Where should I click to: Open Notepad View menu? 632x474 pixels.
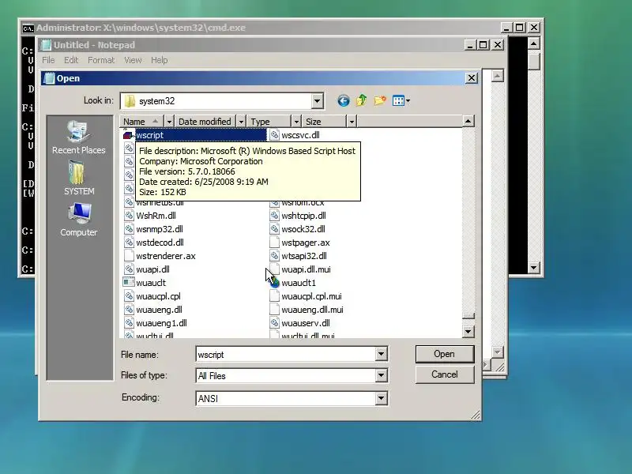(x=133, y=60)
